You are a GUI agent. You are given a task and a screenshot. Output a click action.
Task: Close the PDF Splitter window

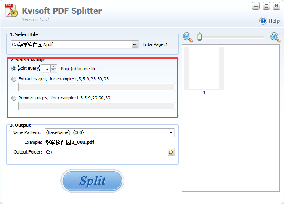coord(277,6)
